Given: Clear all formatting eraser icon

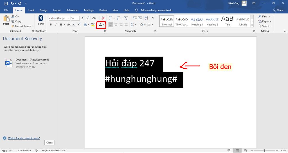Looking at the screenshot, I should pos(103,18).
